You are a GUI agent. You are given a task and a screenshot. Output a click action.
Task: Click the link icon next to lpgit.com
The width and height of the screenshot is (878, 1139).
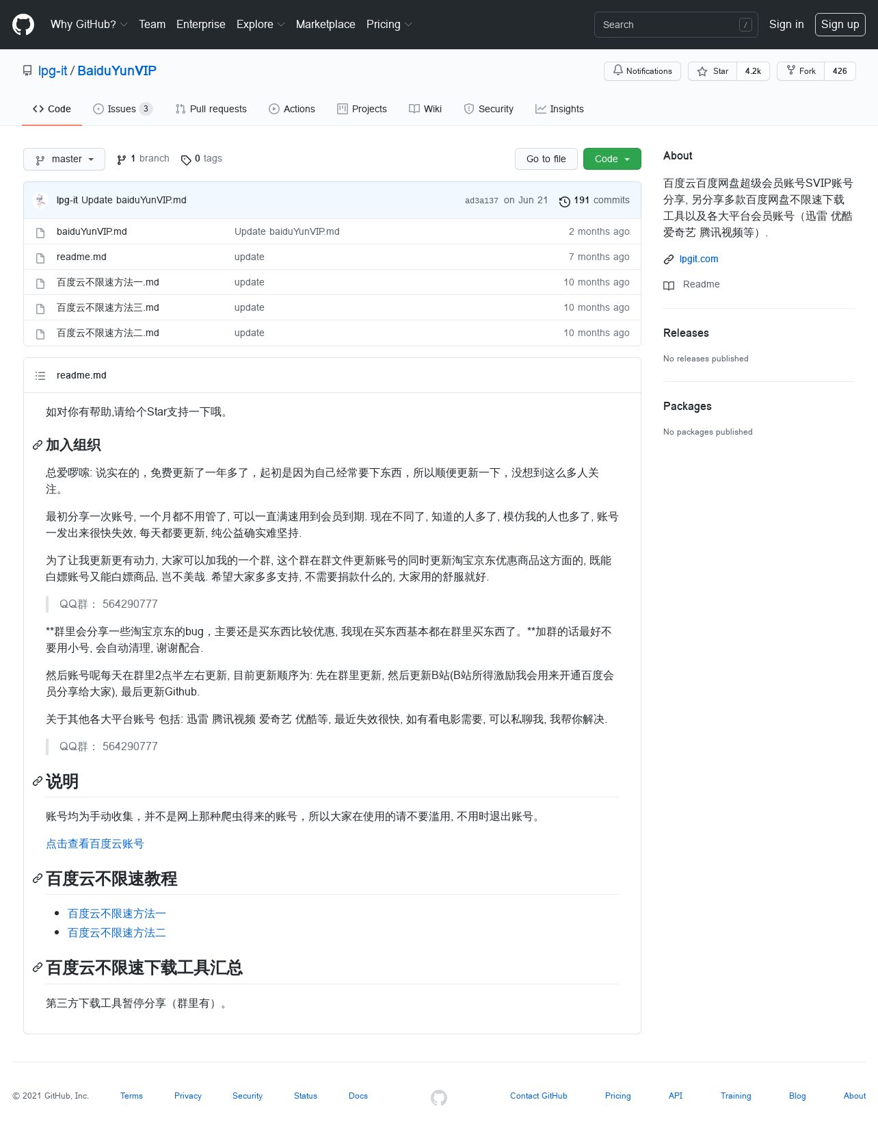coord(669,259)
